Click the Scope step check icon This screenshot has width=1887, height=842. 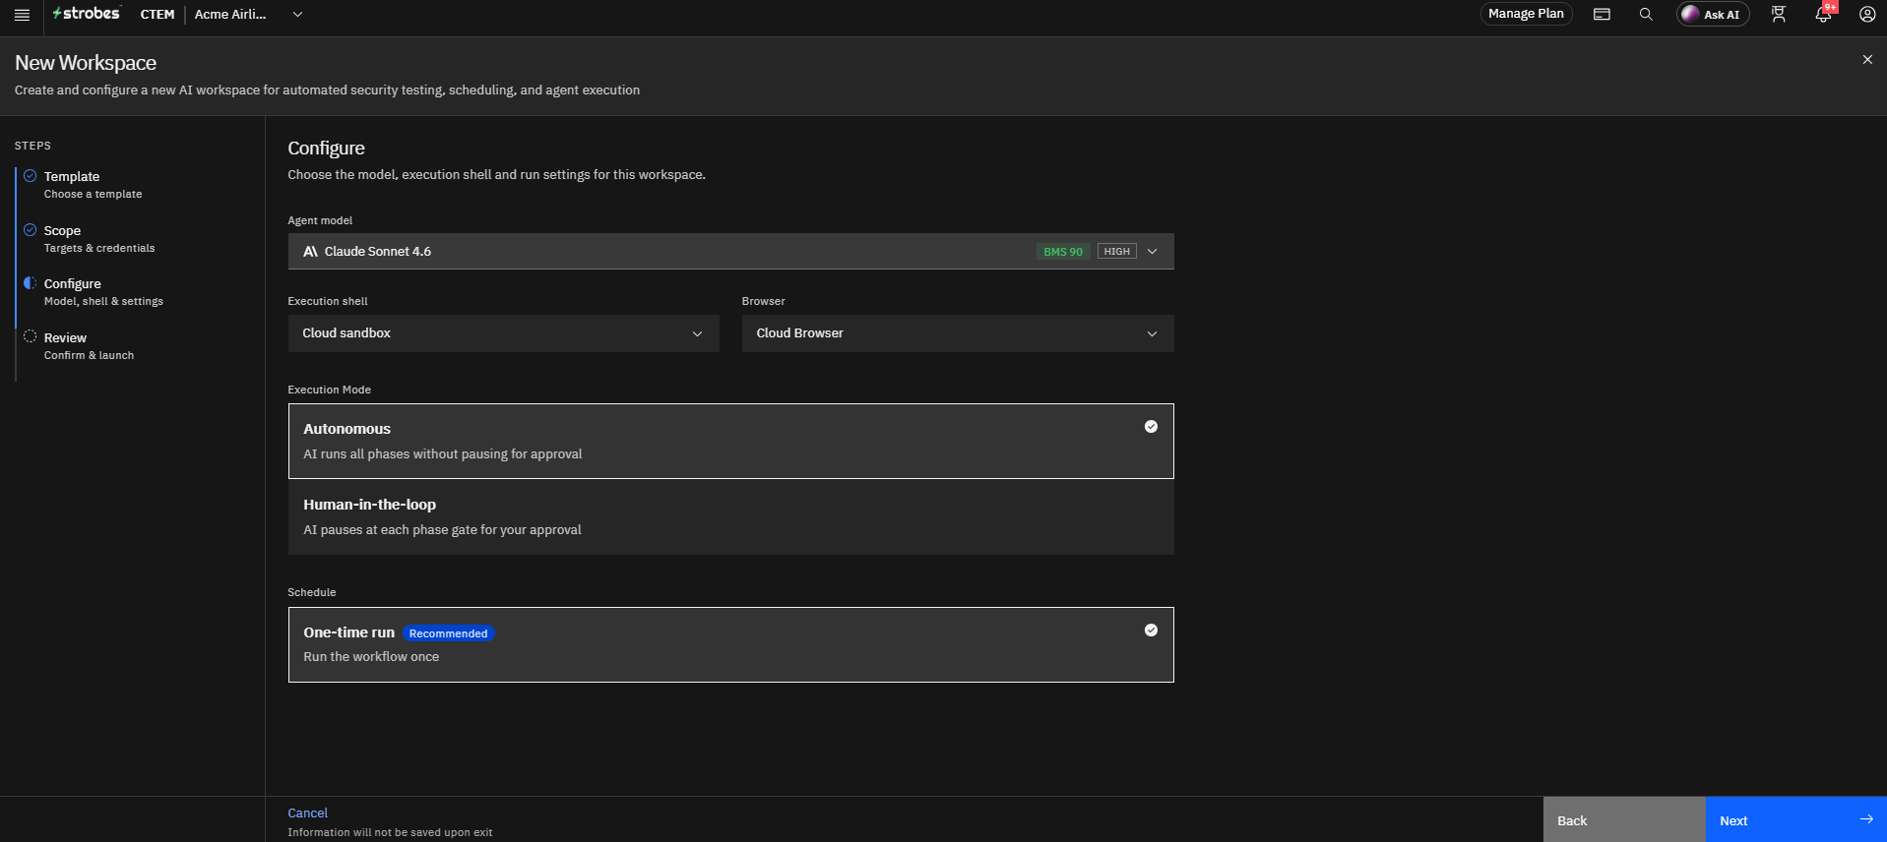(31, 230)
